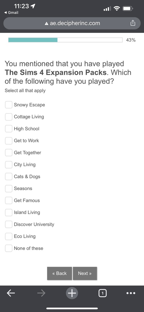Tick the High School option
Viewport: 144px width, 312px height.
click(x=9, y=129)
